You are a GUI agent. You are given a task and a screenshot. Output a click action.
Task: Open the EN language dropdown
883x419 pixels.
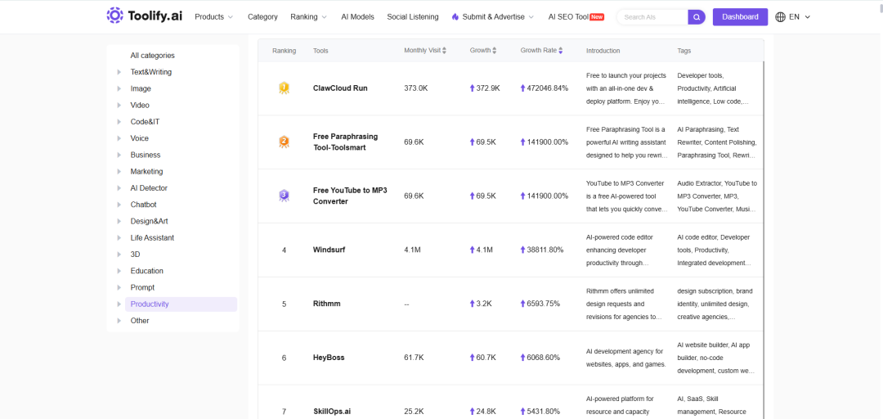click(x=800, y=17)
